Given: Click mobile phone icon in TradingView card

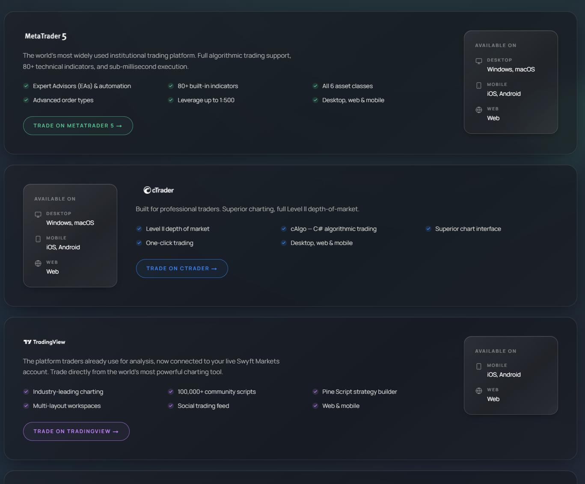Looking at the screenshot, I should pyautogui.click(x=479, y=366).
